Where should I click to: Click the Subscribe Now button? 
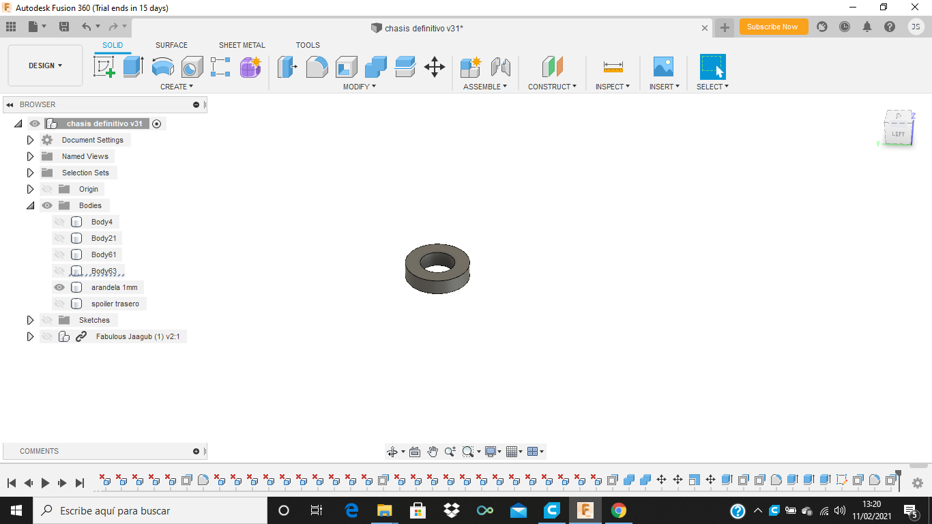tap(773, 27)
